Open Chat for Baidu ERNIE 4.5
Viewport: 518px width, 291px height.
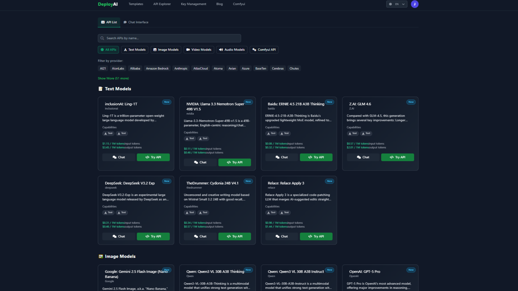[x=281, y=157]
